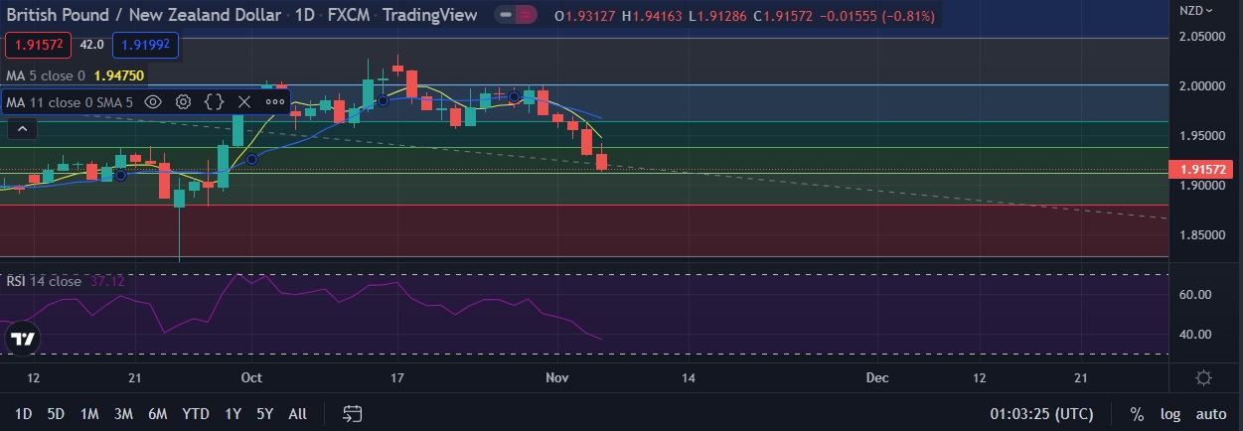Open the go-to-date calendar icon
Viewport: 1243px width, 431px height.
click(x=352, y=414)
